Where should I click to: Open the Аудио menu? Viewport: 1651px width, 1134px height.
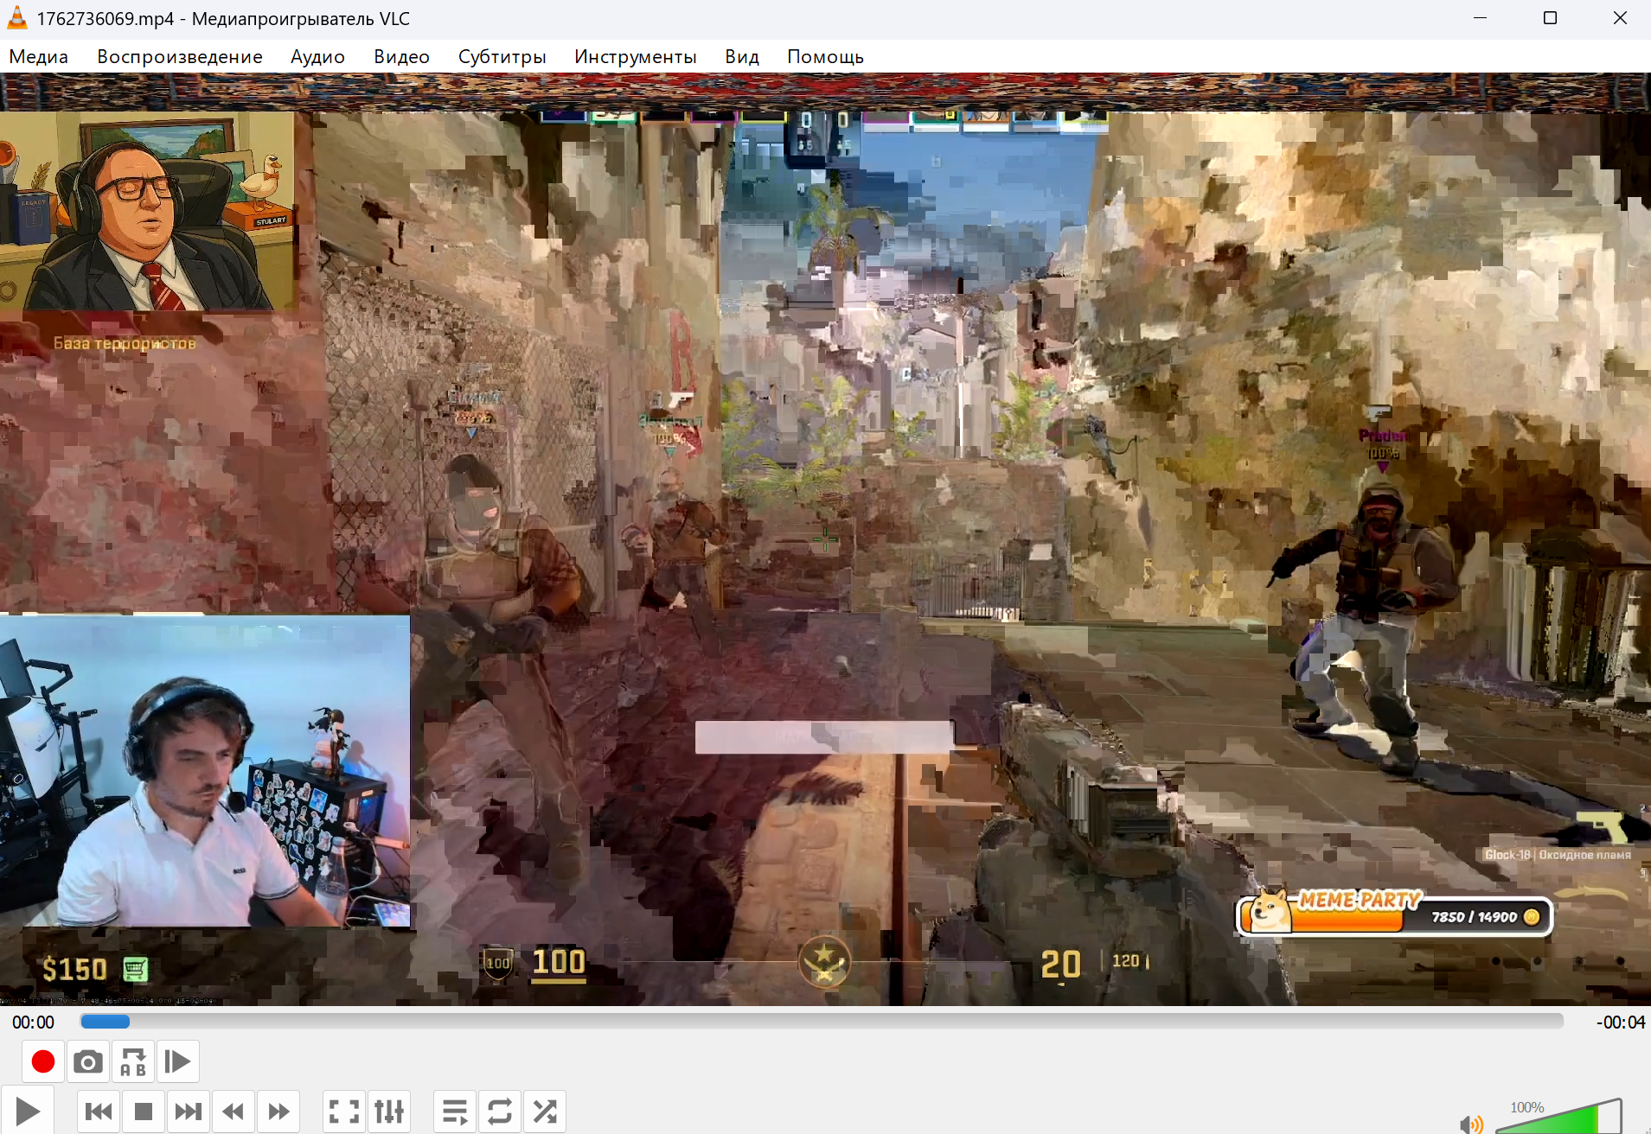(x=317, y=57)
